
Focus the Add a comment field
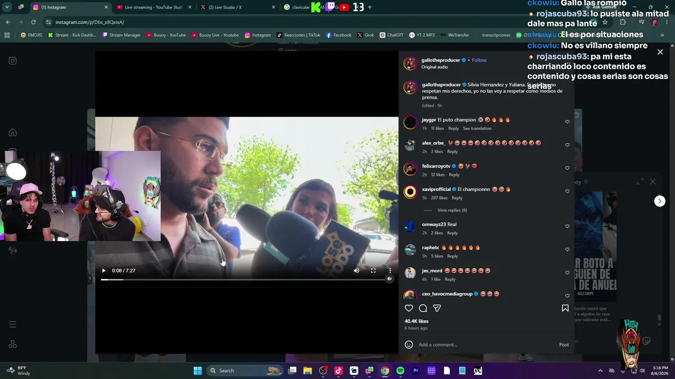coord(485,345)
